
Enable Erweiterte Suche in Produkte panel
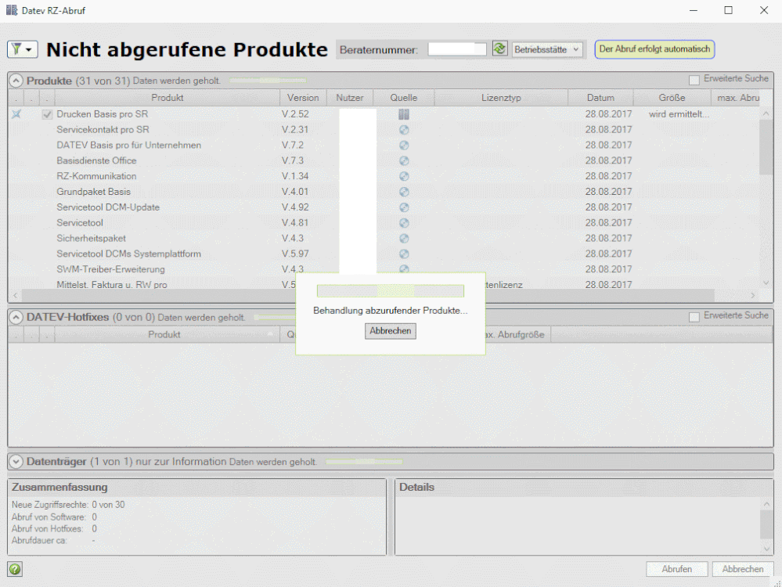click(x=694, y=81)
